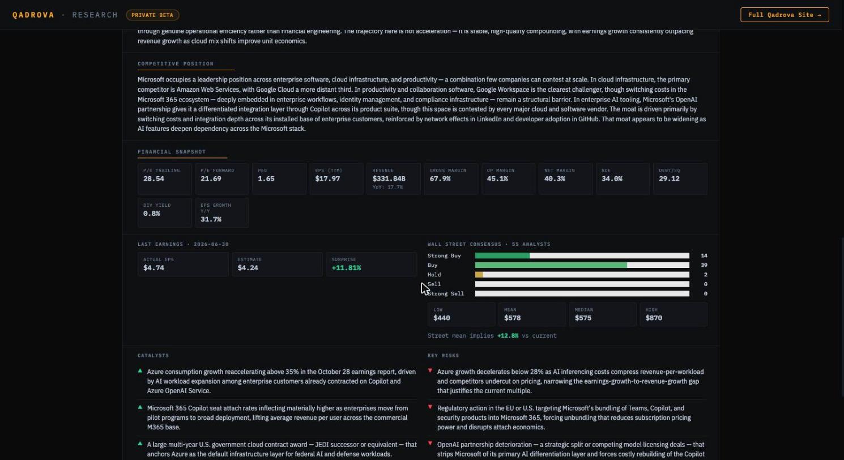Select the Debt/Eq 29.12 card

(680, 179)
